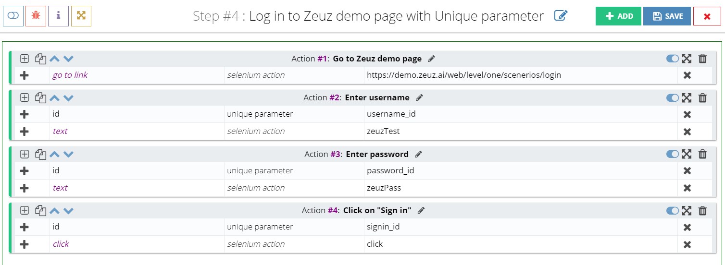Disable Action #1 using its toggle switch
The image size is (725, 265).
[x=673, y=59]
